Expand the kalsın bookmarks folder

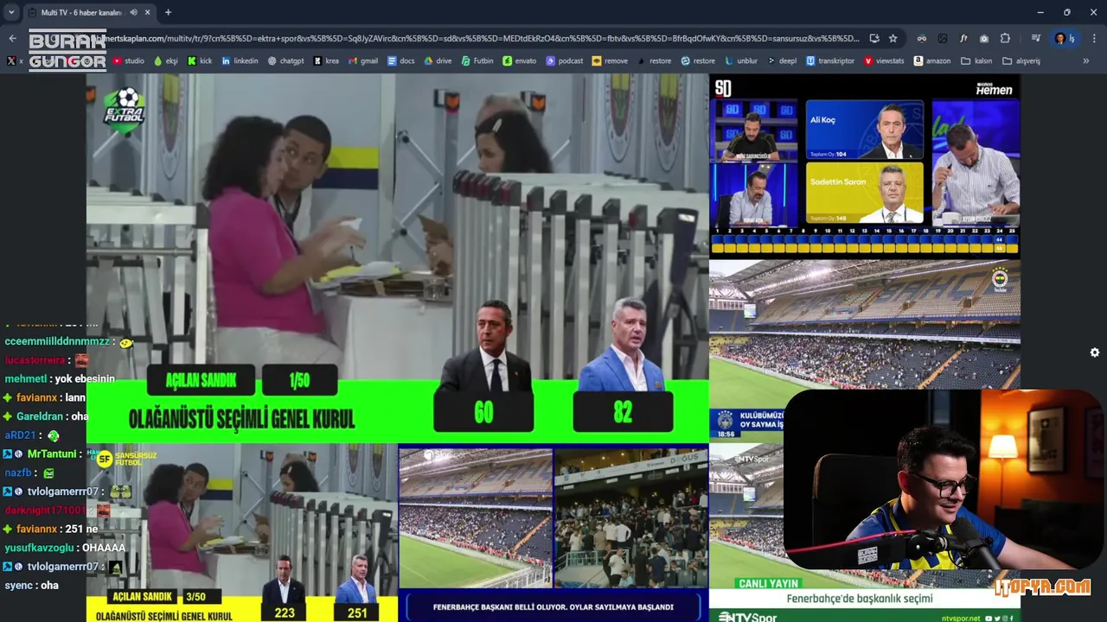point(976,61)
